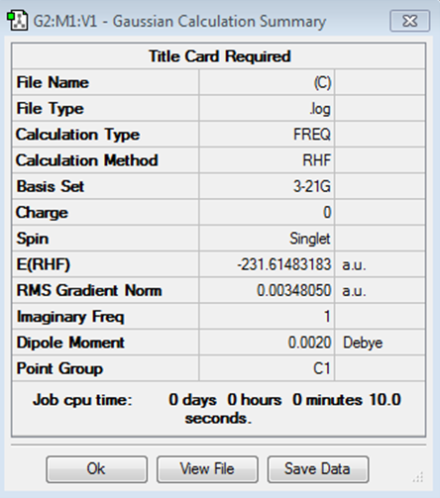This screenshot has width=440, height=498.
Task: Select the File Name label
Action: (53, 82)
